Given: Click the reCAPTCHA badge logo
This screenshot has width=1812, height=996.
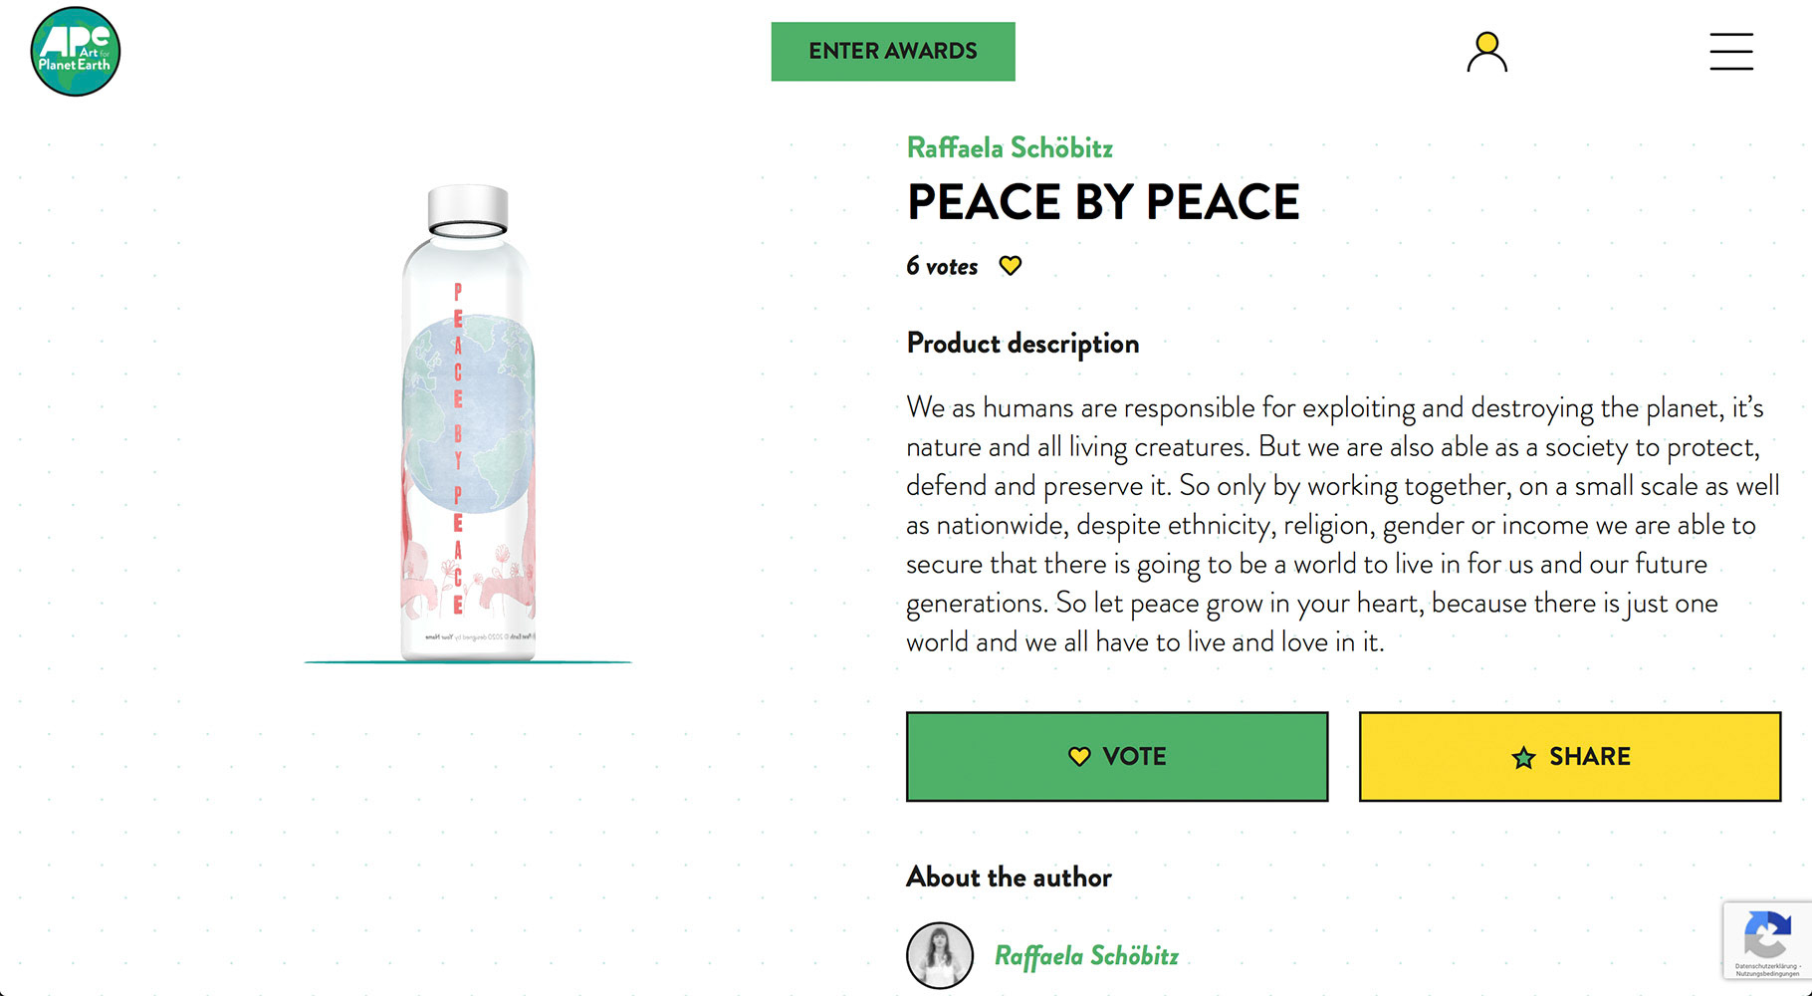Looking at the screenshot, I should [1767, 934].
